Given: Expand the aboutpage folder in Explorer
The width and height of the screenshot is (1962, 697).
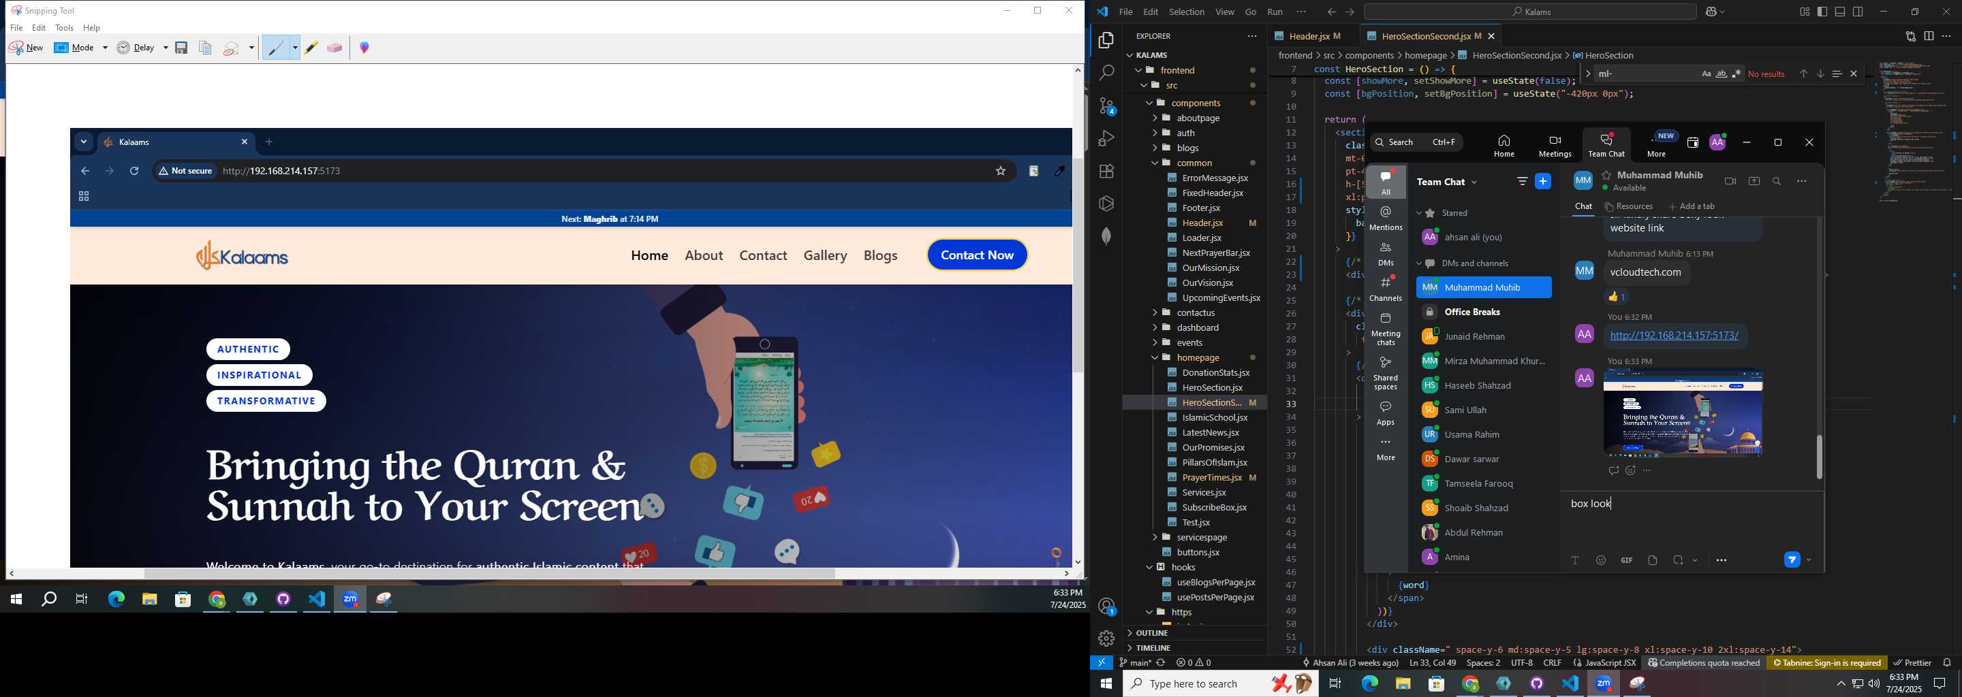Looking at the screenshot, I should pyautogui.click(x=1198, y=118).
